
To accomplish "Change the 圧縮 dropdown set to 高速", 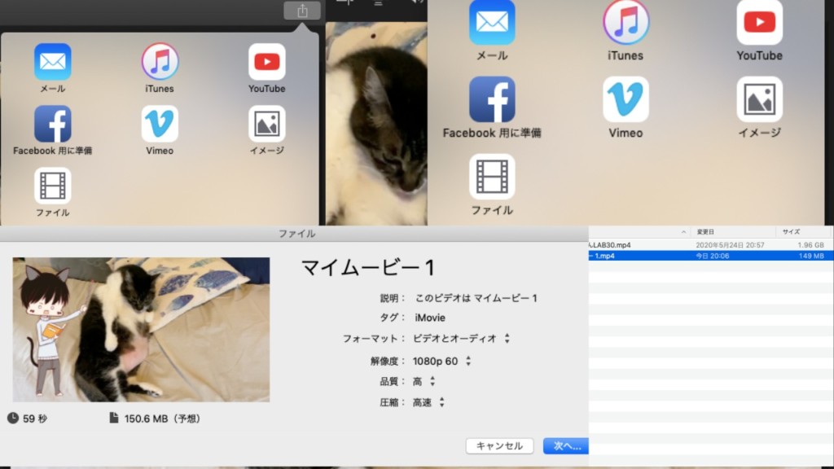I will (428, 402).
